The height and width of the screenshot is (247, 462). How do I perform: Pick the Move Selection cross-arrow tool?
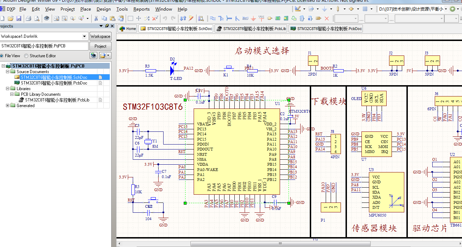[138, 18]
